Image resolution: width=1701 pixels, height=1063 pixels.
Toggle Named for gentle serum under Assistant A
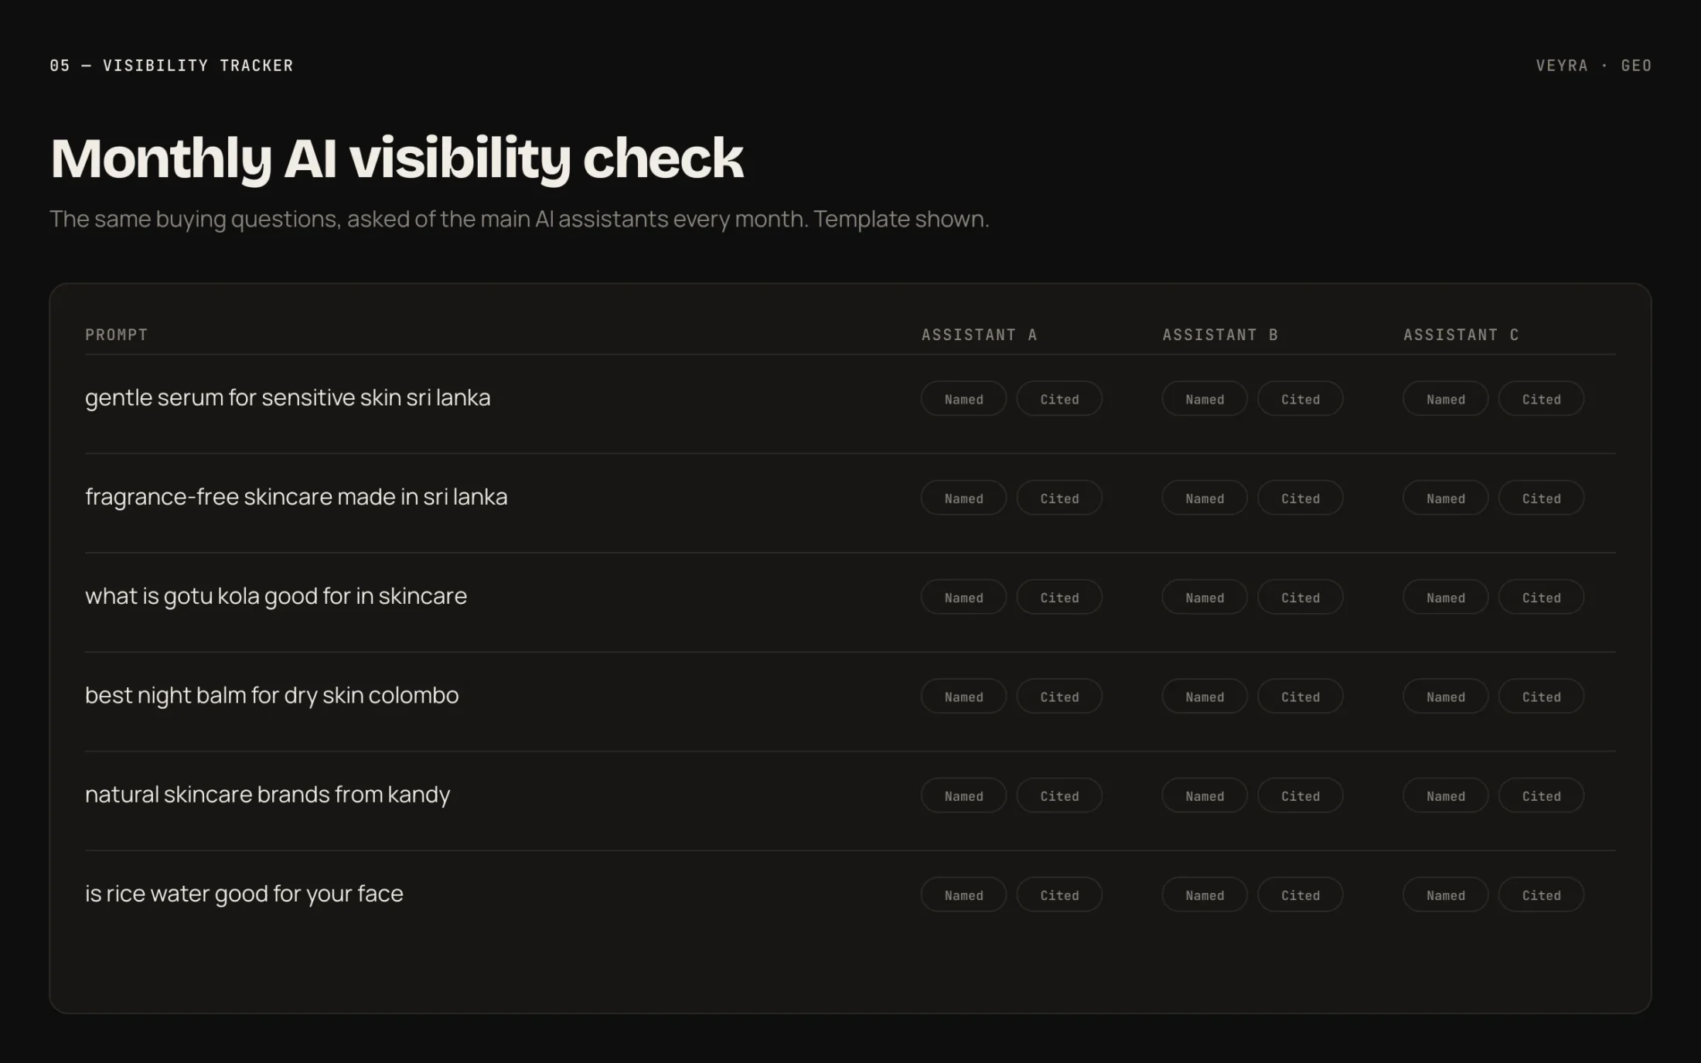pos(963,399)
